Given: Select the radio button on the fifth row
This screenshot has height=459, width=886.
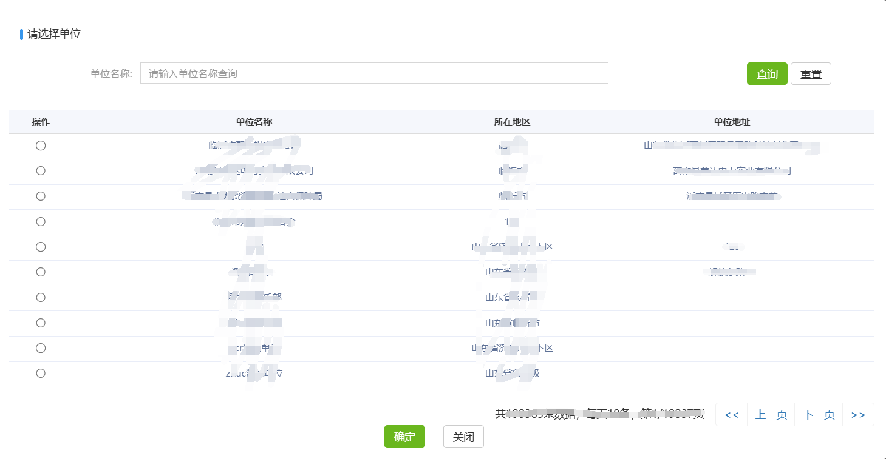Looking at the screenshot, I should 41,247.
